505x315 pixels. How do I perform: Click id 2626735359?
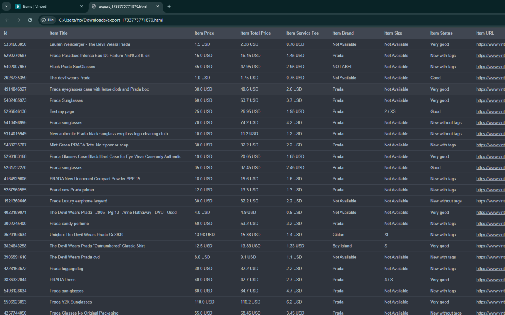[x=15, y=78]
